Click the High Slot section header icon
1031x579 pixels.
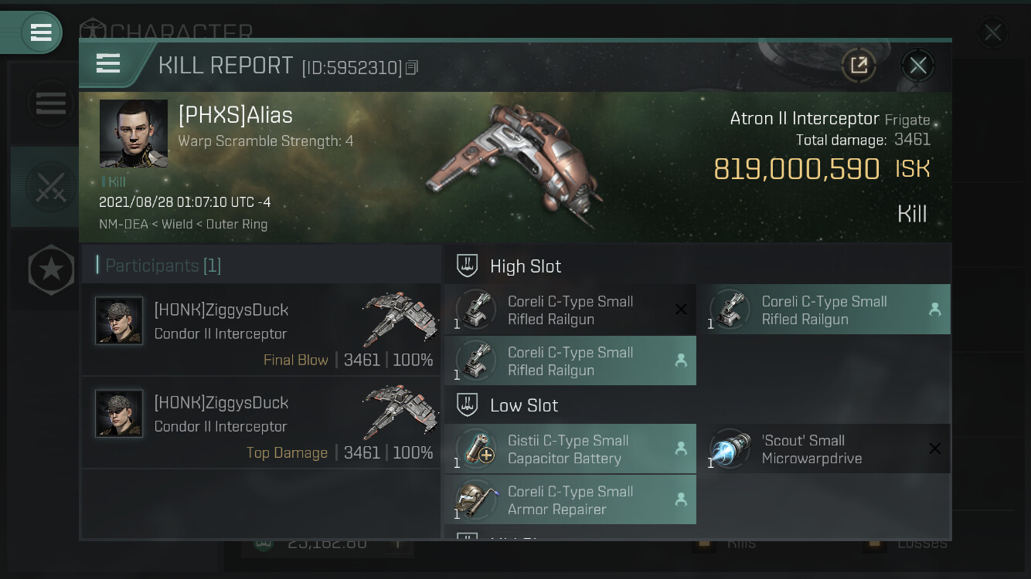click(467, 266)
